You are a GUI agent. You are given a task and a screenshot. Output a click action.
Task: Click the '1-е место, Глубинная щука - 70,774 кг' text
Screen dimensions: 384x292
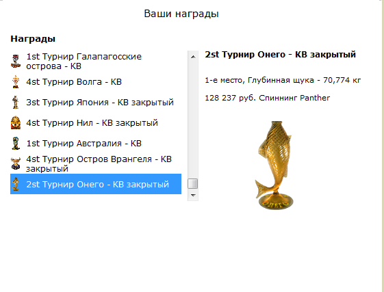283,80
